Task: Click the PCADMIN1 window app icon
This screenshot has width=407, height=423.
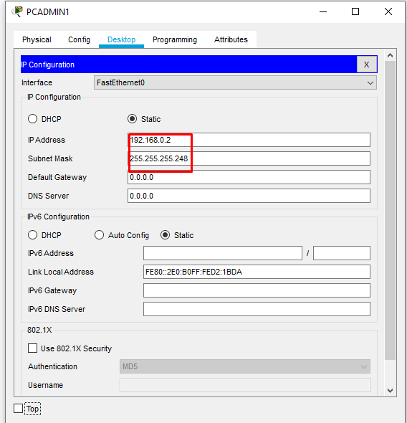Action: 17,12
